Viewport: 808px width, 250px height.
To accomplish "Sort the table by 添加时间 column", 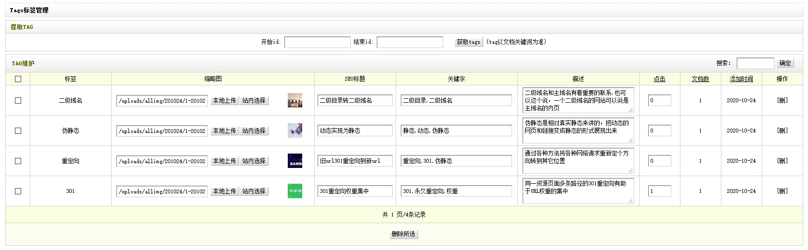I will [741, 79].
